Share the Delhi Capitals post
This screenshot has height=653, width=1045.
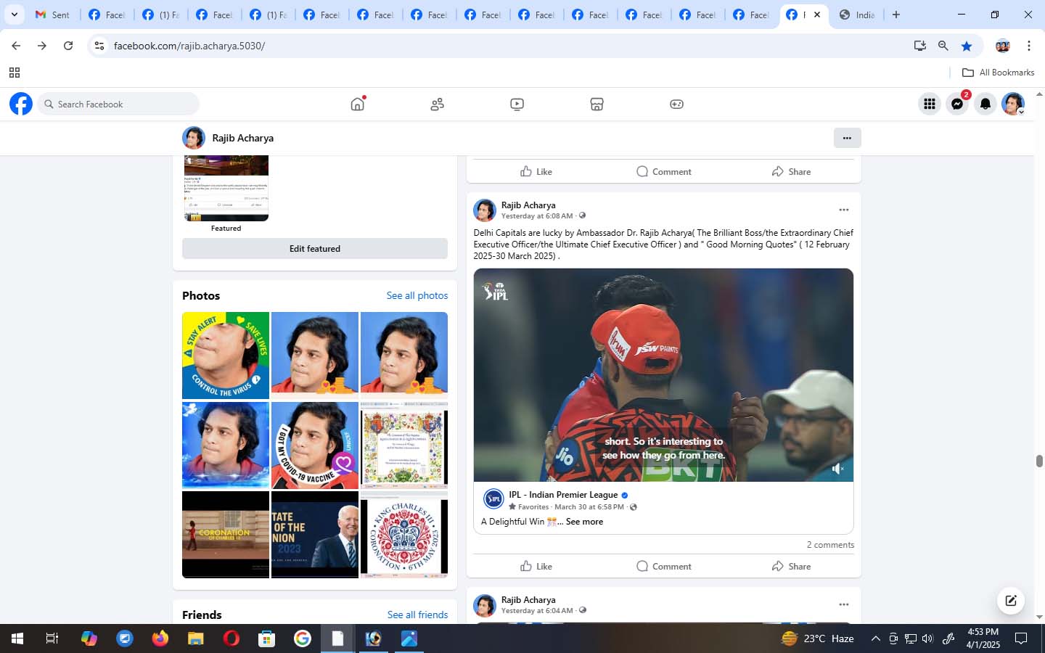coord(791,566)
